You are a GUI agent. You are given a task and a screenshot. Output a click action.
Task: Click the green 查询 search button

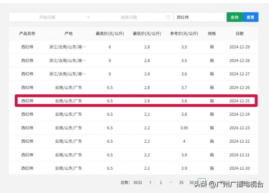tap(234, 17)
